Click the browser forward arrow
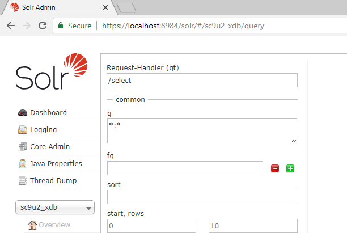The width and height of the screenshot is (347, 233). [x=27, y=26]
